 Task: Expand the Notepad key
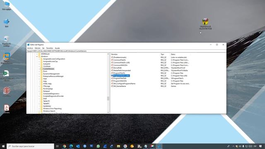(x=39, y=91)
